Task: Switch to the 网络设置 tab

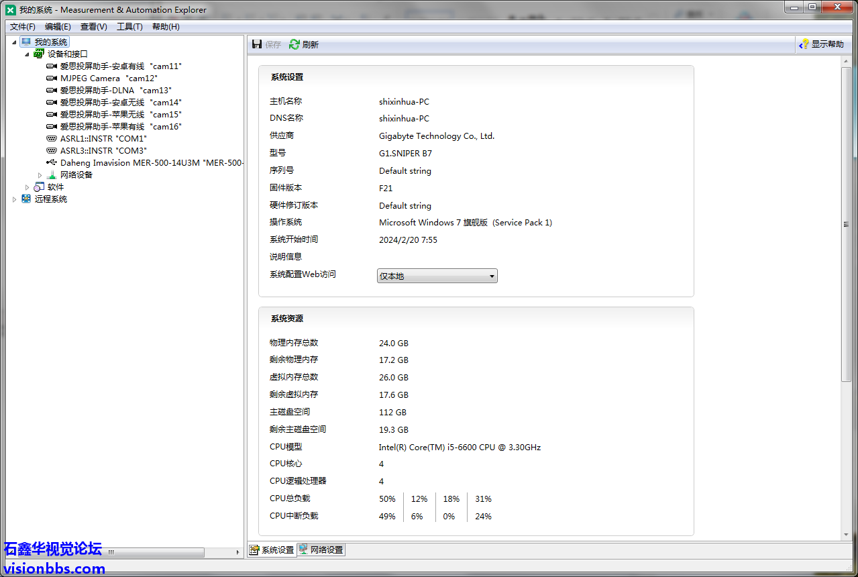Action: point(321,550)
